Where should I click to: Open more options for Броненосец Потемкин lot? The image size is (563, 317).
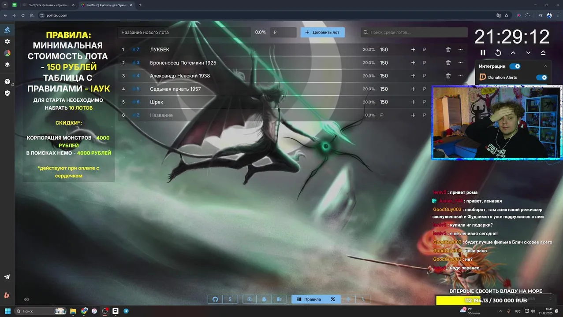[460, 63]
